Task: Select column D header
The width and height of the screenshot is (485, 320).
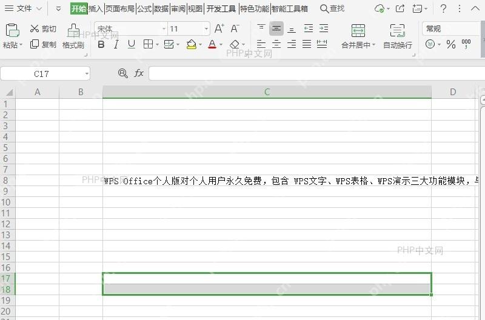Action: 453,92
